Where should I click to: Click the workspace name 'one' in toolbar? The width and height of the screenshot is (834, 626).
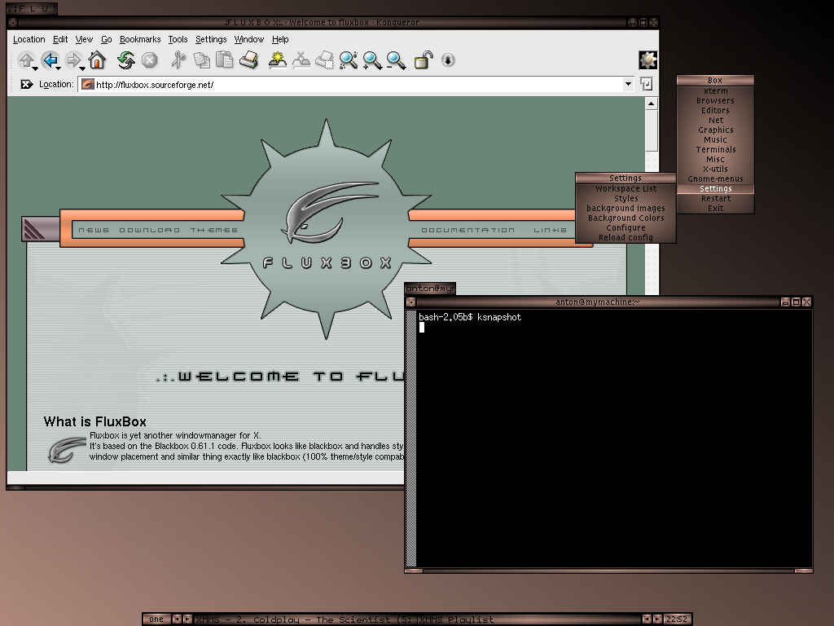click(x=156, y=619)
